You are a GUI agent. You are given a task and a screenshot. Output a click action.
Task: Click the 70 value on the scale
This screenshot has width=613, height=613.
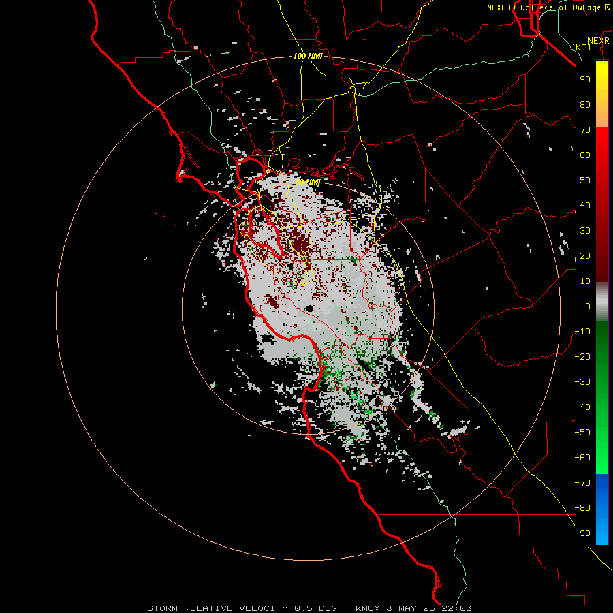[585, 130]
